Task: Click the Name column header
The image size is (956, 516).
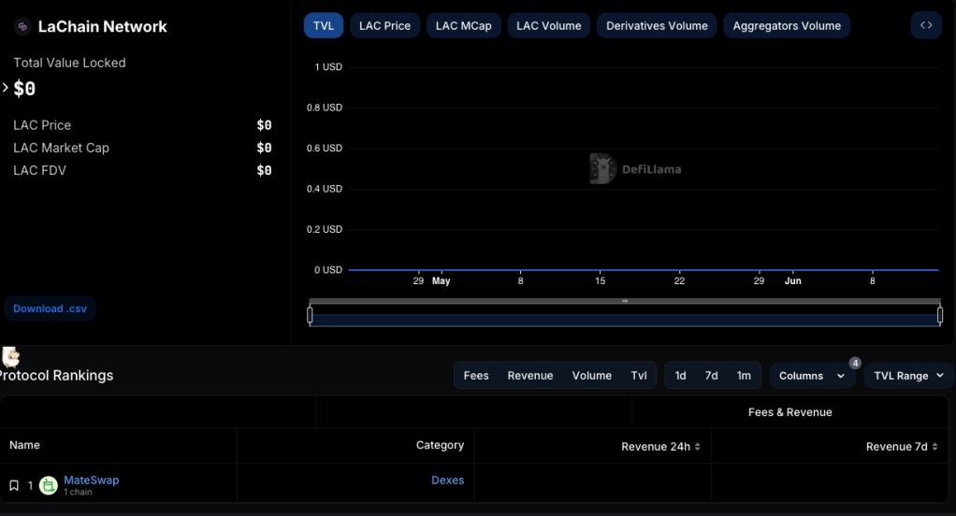Action: (25, 445)
